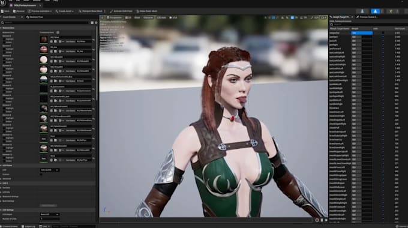
Task: Toggle Highlight checkbox for Element 1
Action: [4, 49]
